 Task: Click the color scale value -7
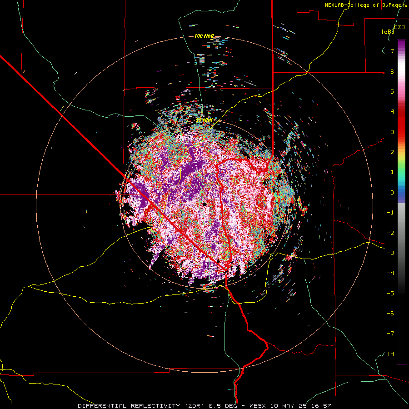pos(390,334)
